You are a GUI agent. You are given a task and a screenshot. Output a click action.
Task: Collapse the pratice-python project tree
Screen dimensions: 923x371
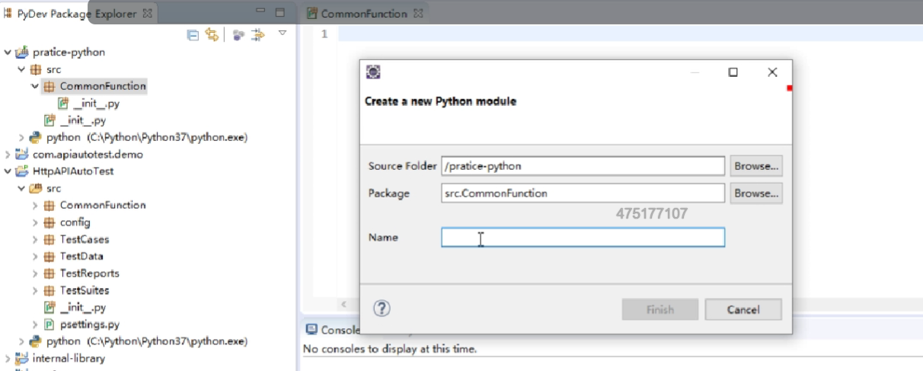click(8, 53)
